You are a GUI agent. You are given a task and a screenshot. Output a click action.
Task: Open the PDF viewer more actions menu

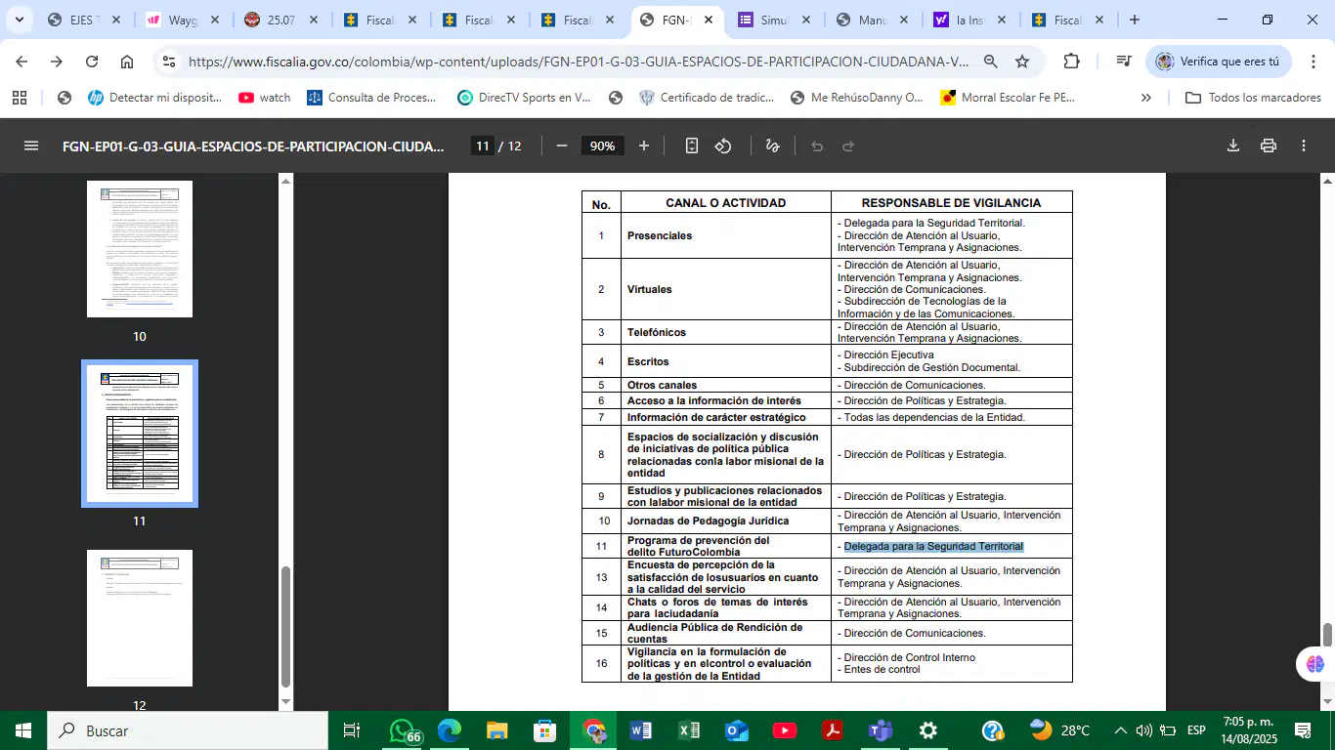click(1304, 146)
